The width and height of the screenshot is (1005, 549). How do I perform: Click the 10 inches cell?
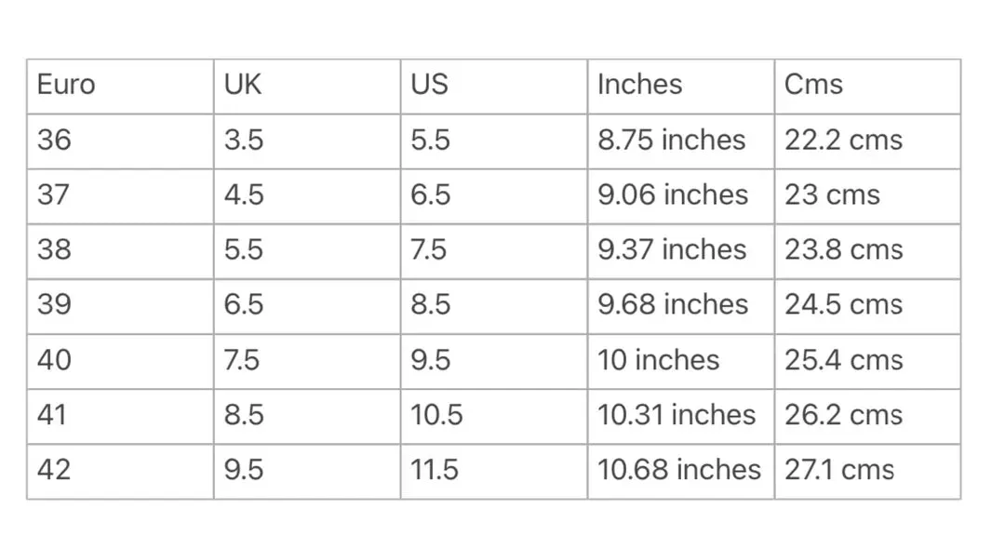681,361
